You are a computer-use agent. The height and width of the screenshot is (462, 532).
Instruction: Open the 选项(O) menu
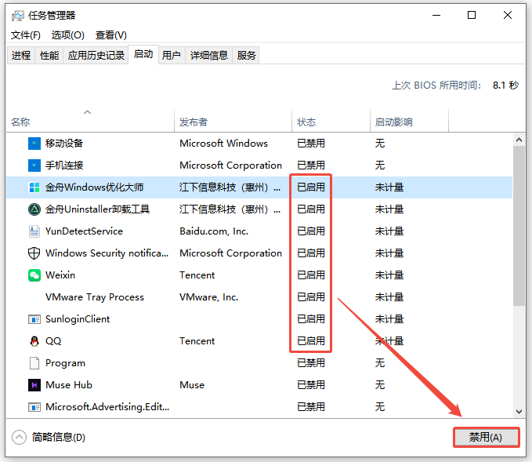68,35
